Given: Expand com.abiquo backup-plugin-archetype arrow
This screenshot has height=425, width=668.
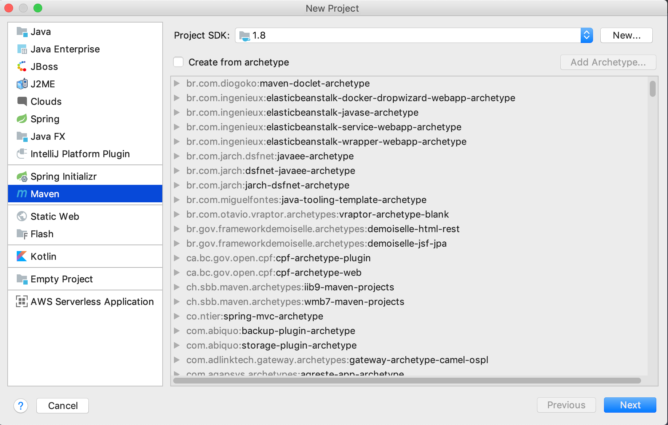Looking at the screenshot, I should point(177,331).
